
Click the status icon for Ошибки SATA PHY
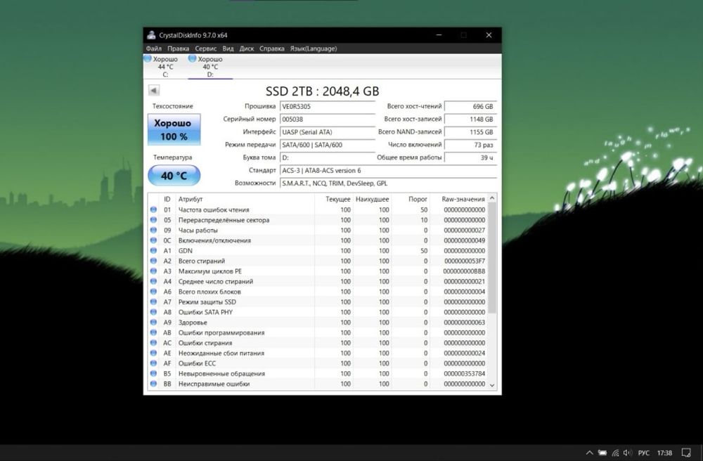(153, 312)
